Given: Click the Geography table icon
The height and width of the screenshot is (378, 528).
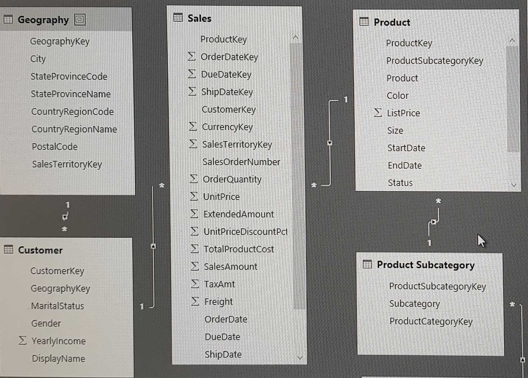Looking at the screenshot, I should tap(8, 19).
